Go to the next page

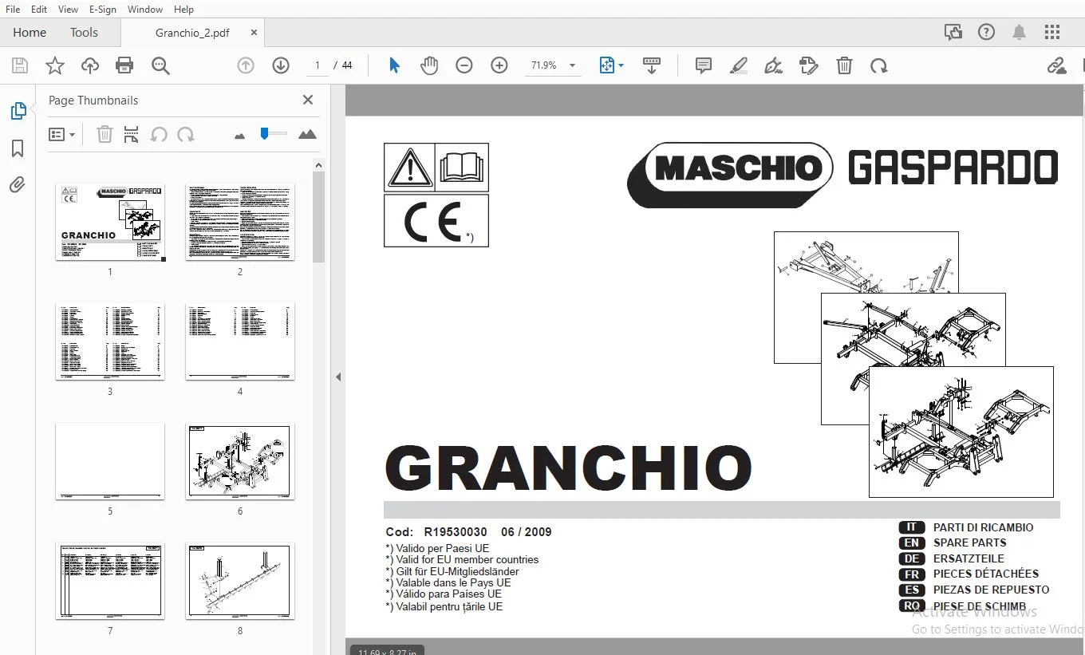tap(281, 66)
